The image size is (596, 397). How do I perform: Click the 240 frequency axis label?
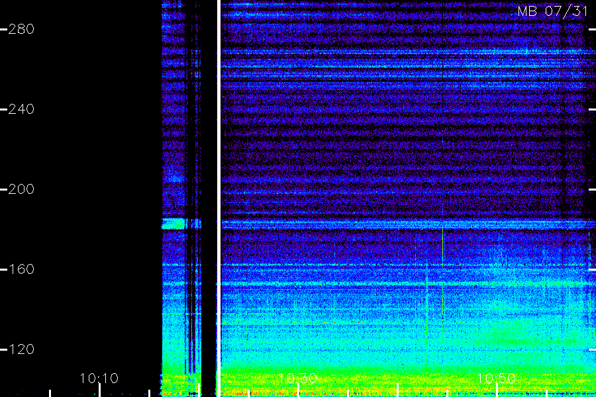[21, 109]
